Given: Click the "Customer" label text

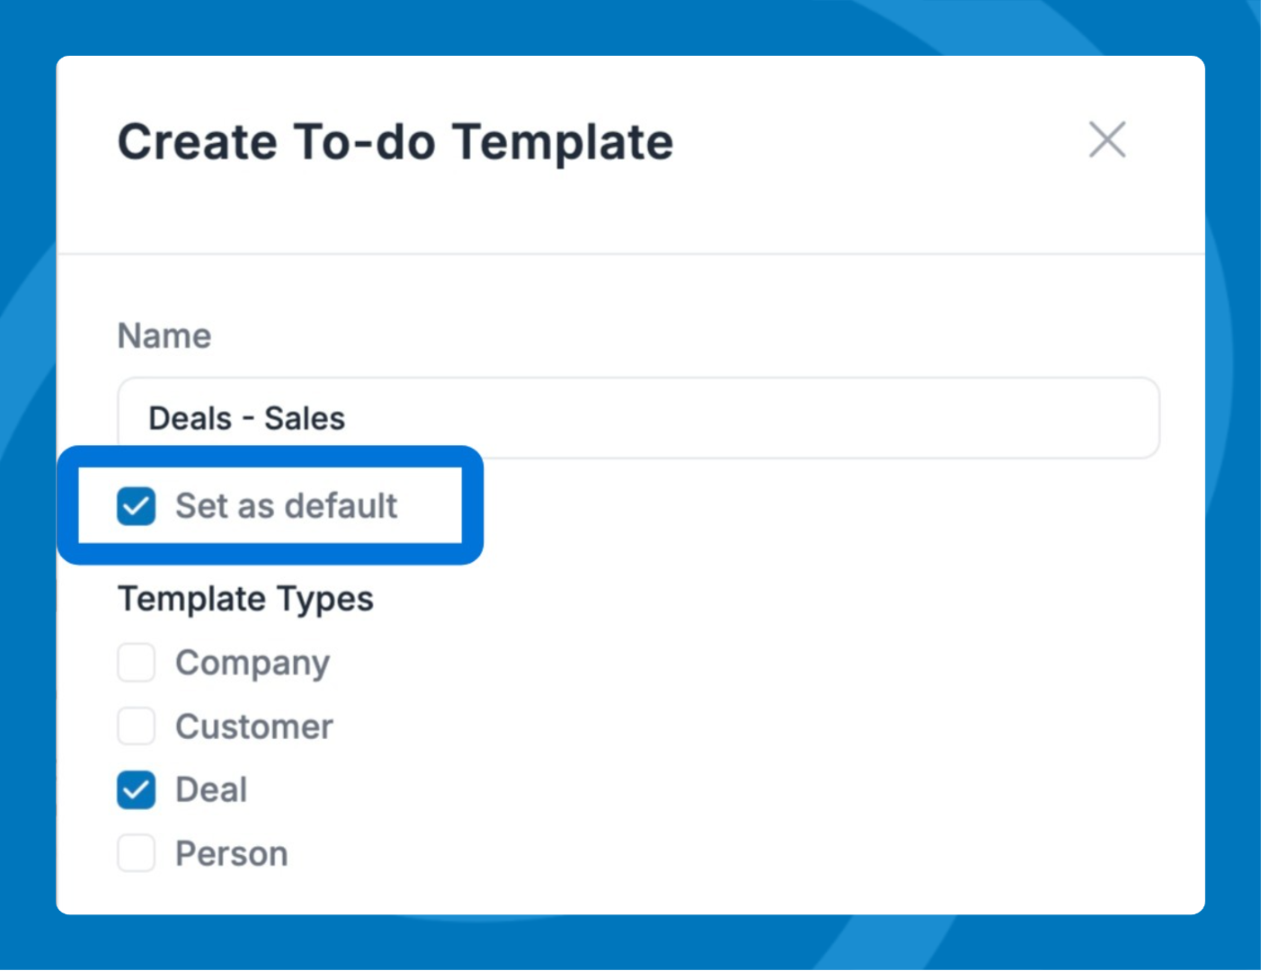Looking at the screenshot, I should pos(254,726).
